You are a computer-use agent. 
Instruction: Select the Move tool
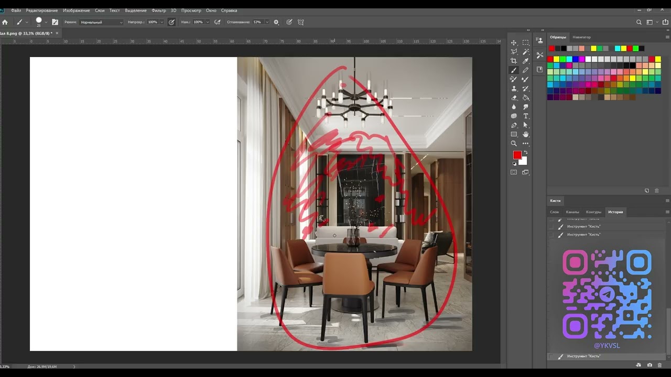pyautogui.click(x=514, y=43)
